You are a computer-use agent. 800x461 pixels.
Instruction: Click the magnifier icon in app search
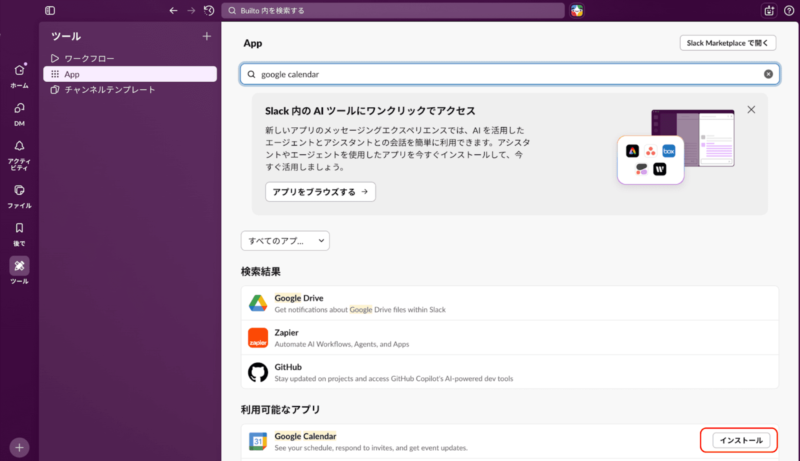(x=251, y=74)
